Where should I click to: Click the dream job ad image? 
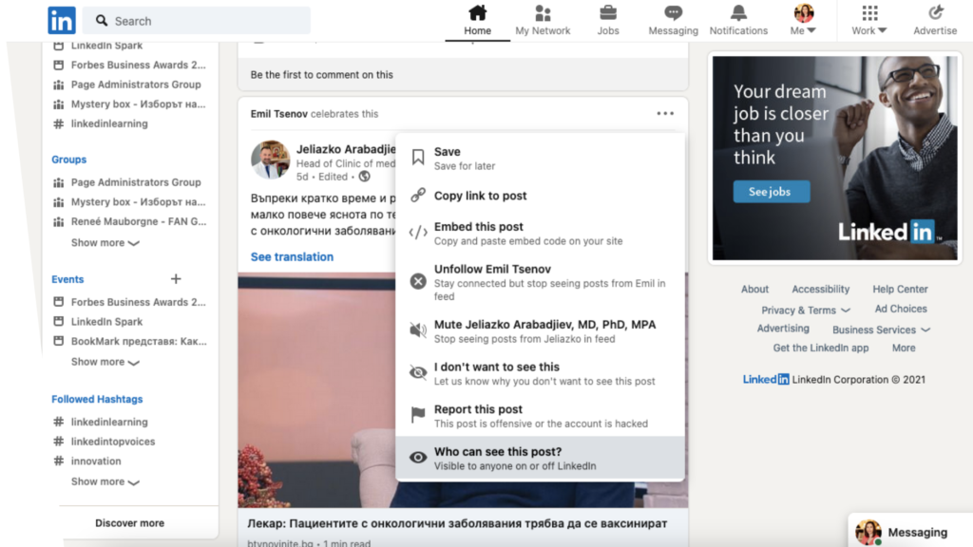834,159
